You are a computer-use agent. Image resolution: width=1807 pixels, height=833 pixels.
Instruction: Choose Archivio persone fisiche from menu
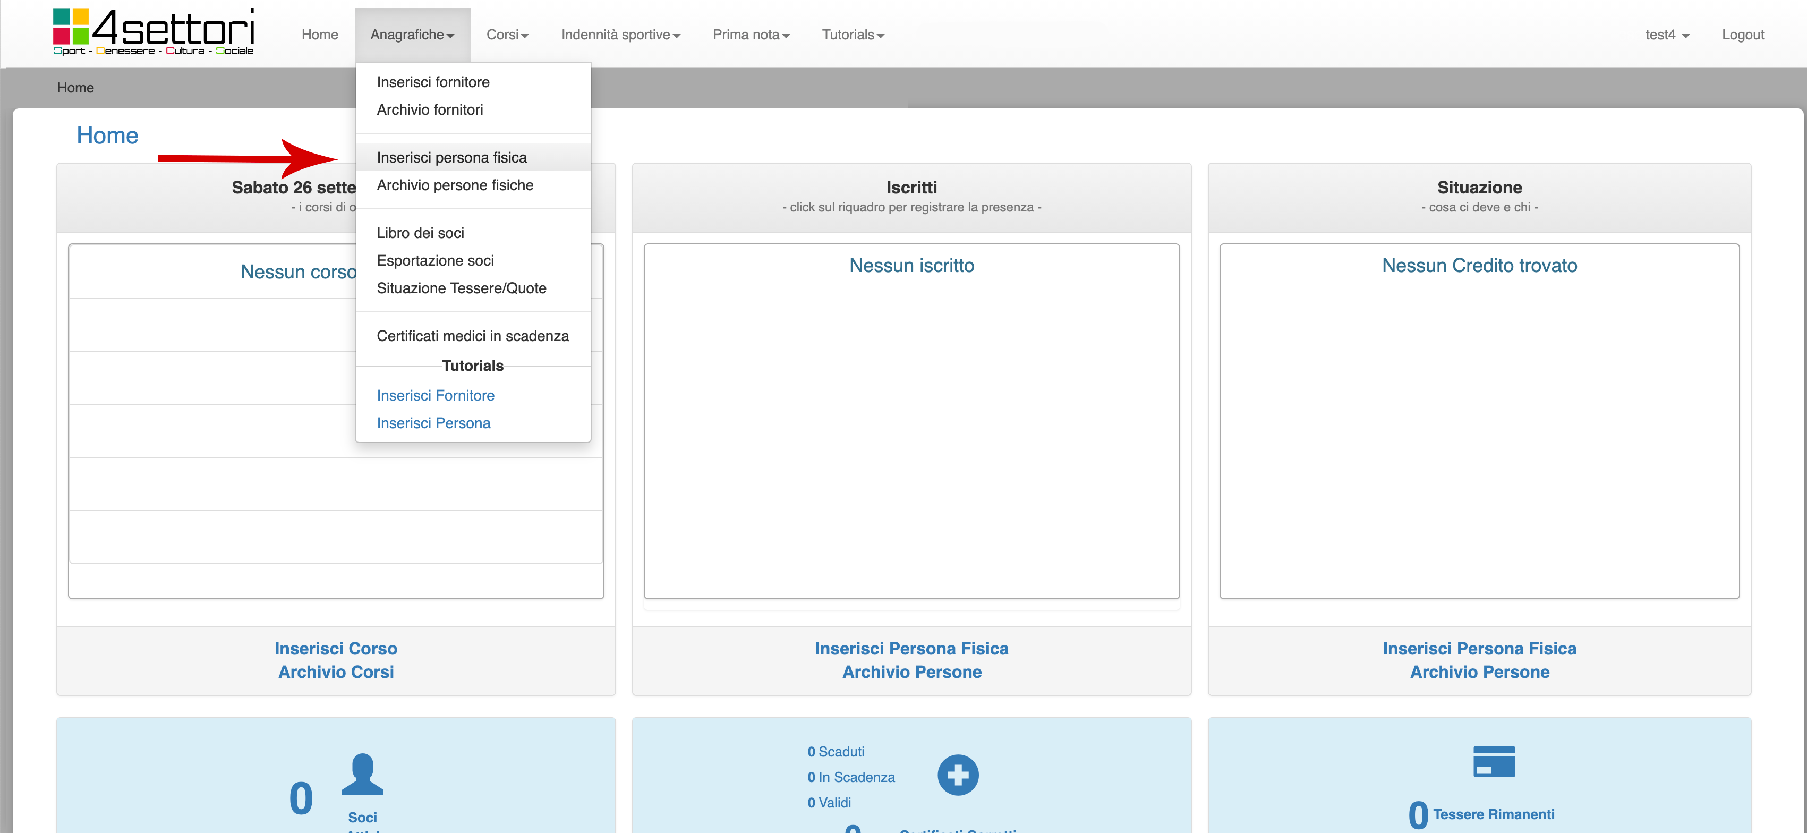pos(455,185)
